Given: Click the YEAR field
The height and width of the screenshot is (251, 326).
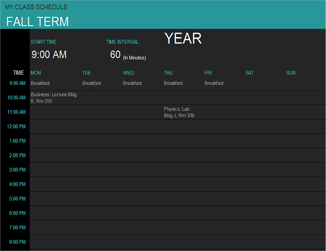Looking at the screenshot, I should pos(183,39).
